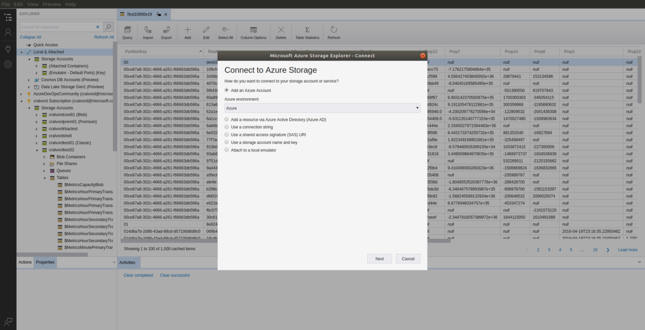This screenshot has width=645, height=330.
Task: Expand the Blob Containers node
Action: point(45,157)
